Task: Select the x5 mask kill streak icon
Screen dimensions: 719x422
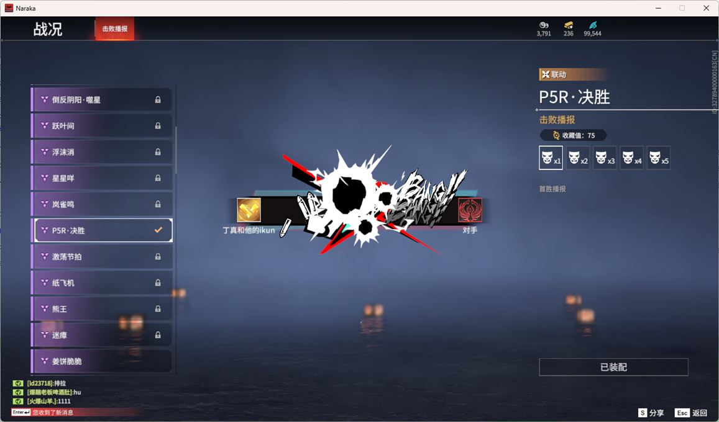Action: (x=658, y=158)
